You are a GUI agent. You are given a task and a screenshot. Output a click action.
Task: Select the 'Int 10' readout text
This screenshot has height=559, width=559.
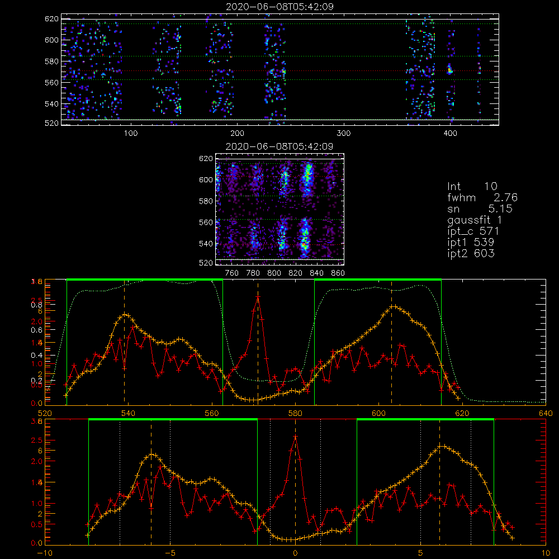472,187
